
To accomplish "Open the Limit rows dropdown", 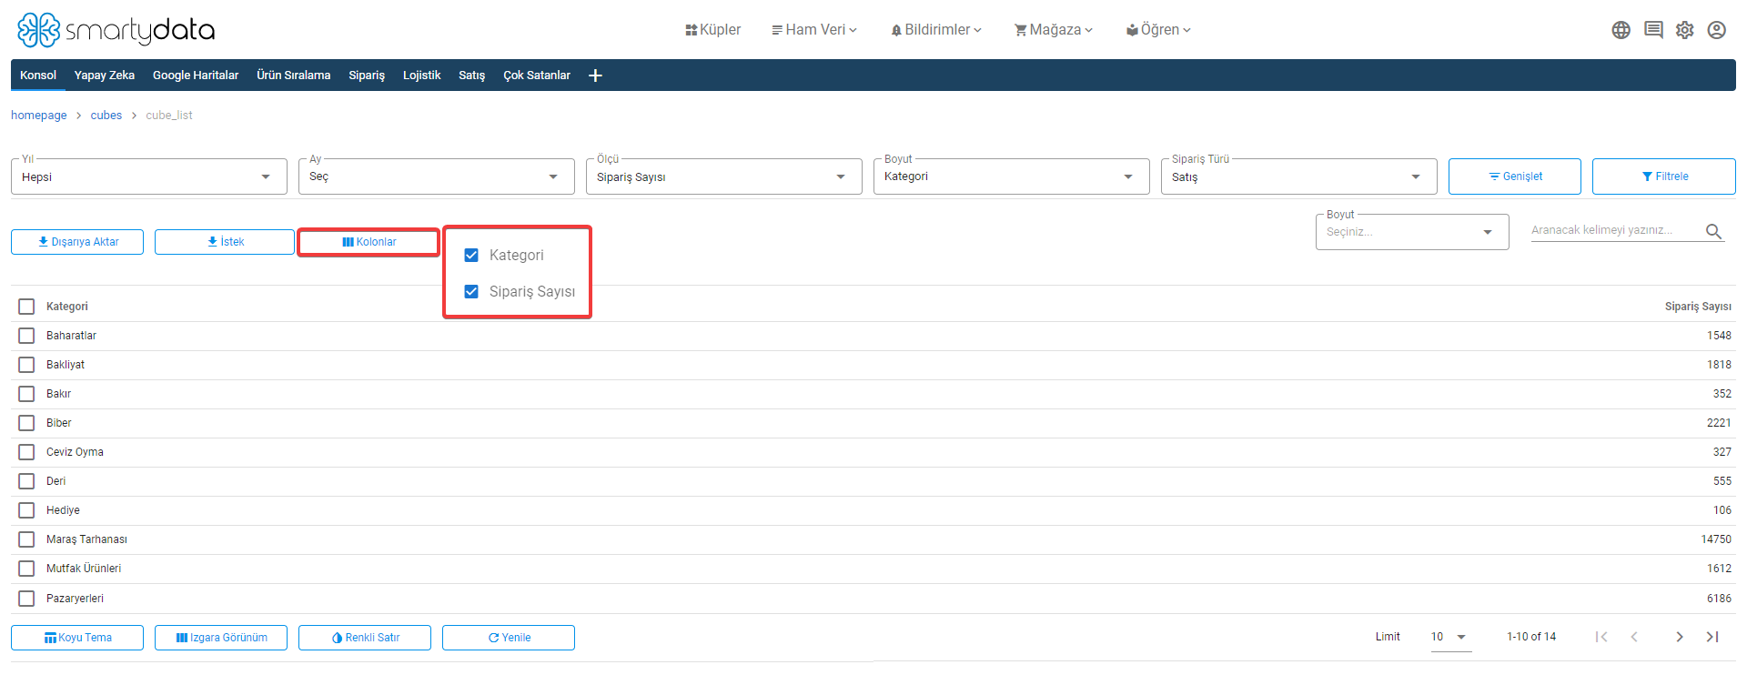I will click(1449, 637).
